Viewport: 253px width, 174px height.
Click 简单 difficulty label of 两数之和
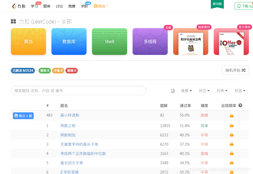point(204,126)
